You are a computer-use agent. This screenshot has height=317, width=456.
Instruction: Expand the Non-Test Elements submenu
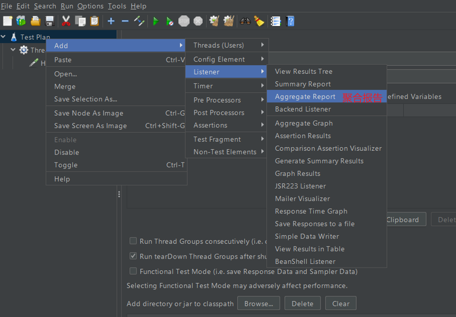coord(227,152)
